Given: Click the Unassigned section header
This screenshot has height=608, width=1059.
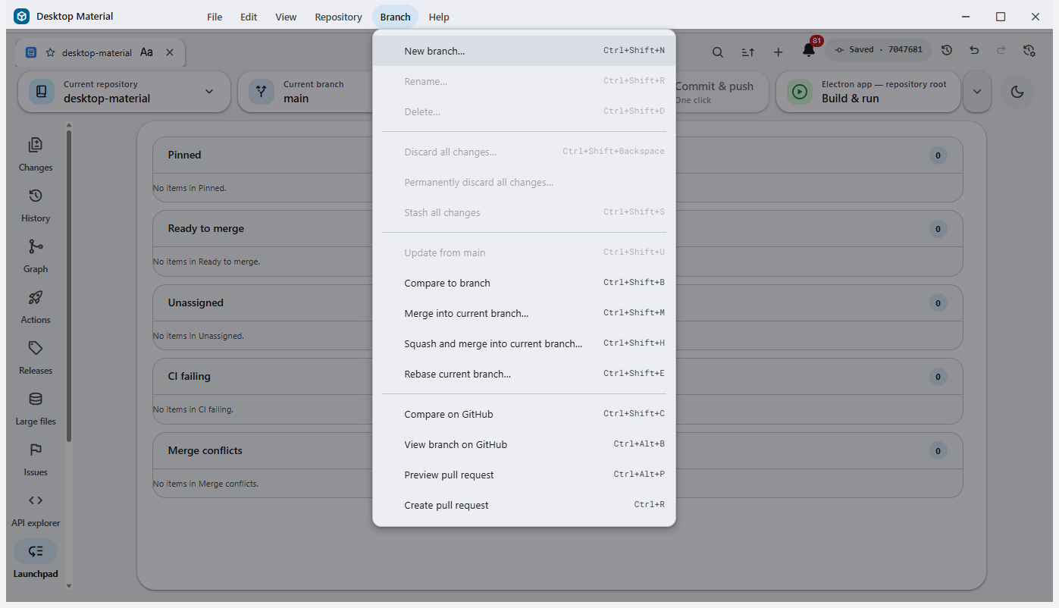Looking at the screenshot, I should click(557, 303).
